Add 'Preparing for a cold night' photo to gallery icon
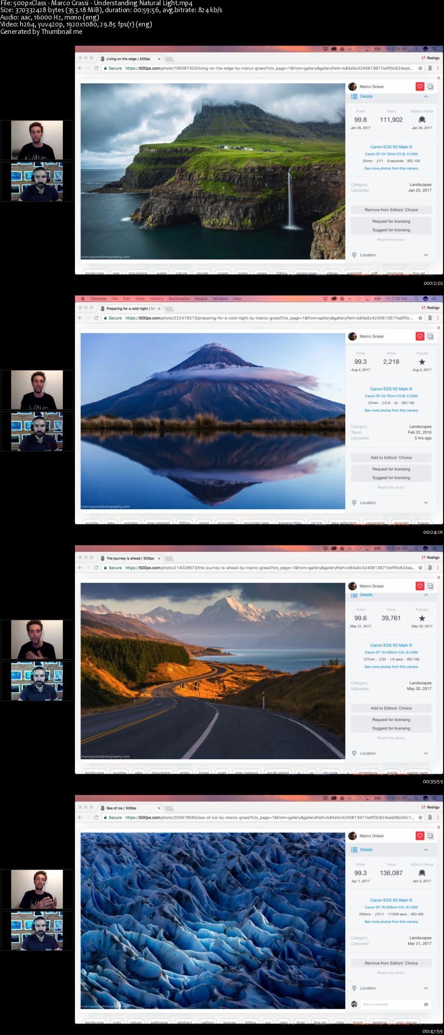This screenshot has height=1035, width=444. click(430, 336)
